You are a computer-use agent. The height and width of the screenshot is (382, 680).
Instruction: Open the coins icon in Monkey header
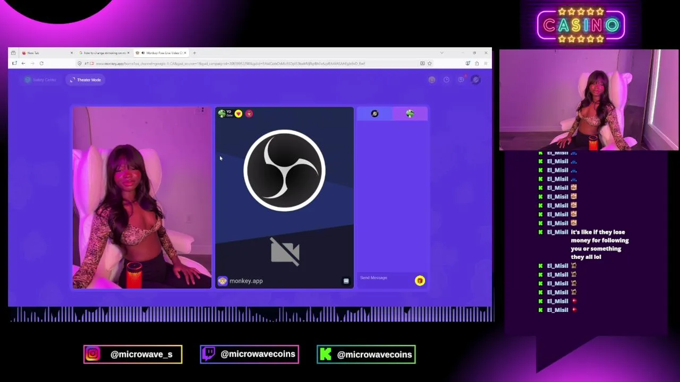(x=432, y=80)
